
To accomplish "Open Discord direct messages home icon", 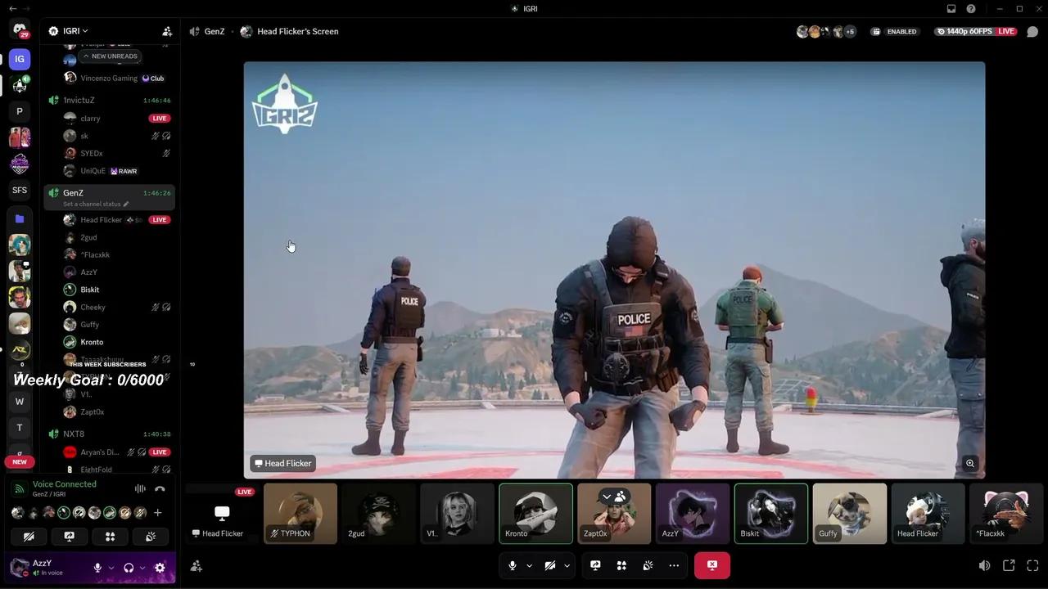I will pos(20,30).
